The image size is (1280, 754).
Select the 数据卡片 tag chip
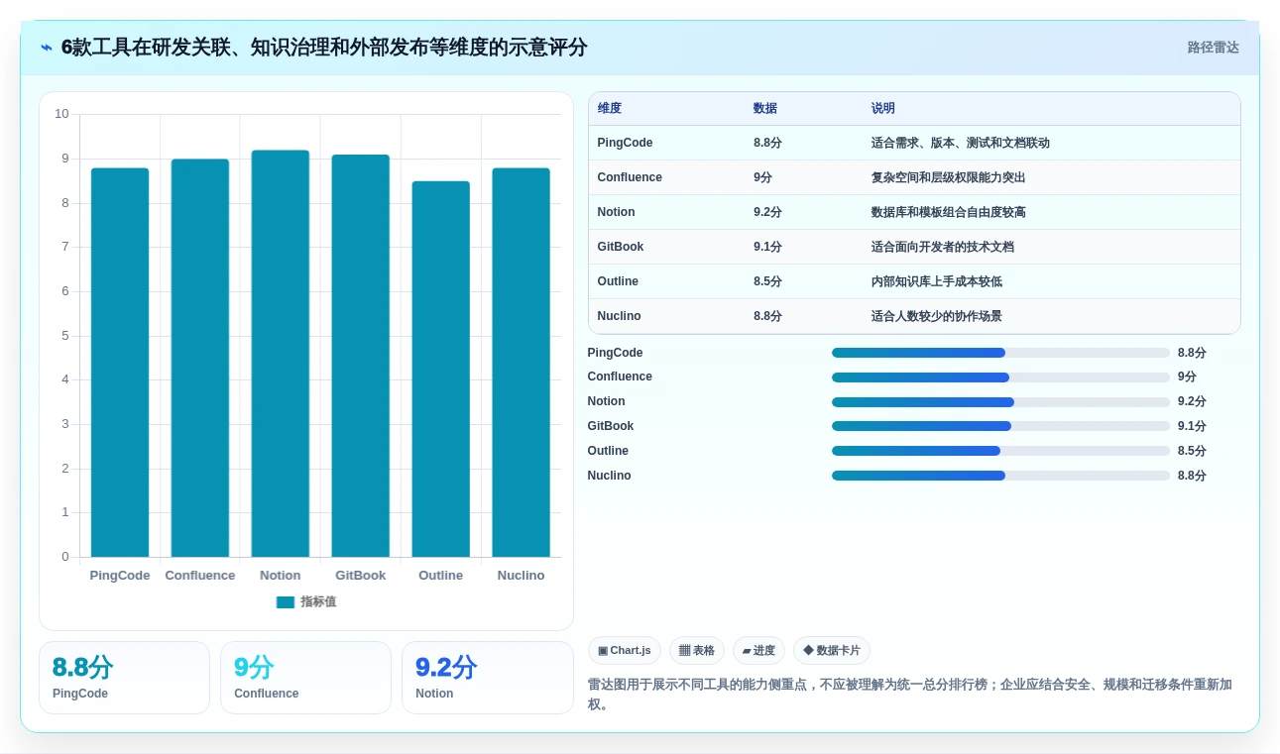pos(832,651)
